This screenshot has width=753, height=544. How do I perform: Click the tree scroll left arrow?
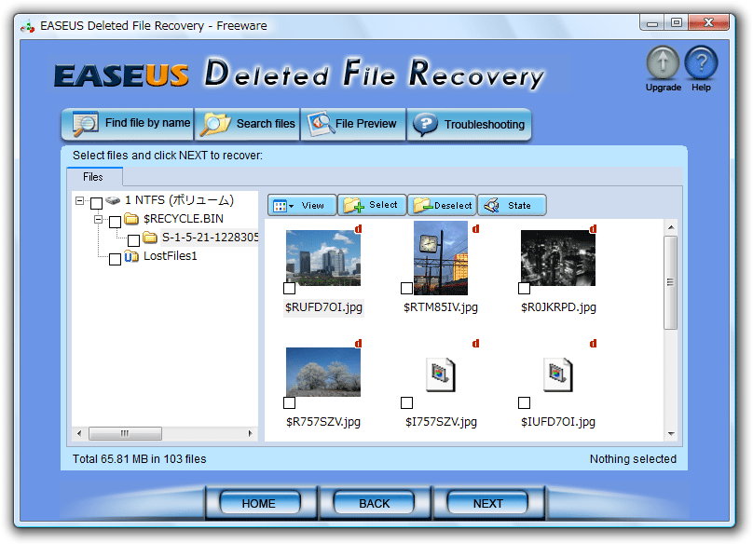click(x=79, y=433)
